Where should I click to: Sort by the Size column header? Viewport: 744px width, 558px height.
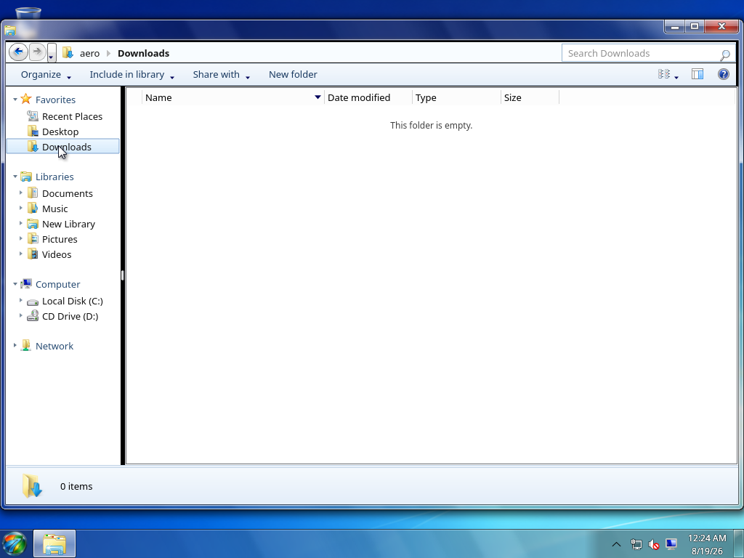[x=530, y=97]
